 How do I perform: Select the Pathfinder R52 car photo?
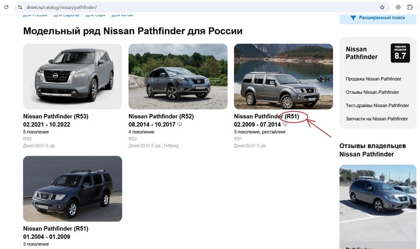click(178, 76)
